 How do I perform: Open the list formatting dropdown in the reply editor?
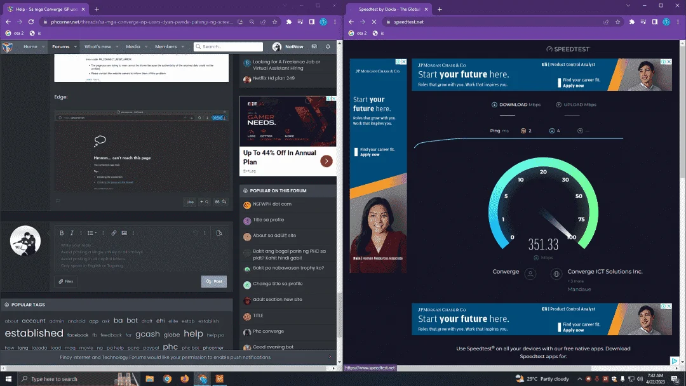pos(92,233)
